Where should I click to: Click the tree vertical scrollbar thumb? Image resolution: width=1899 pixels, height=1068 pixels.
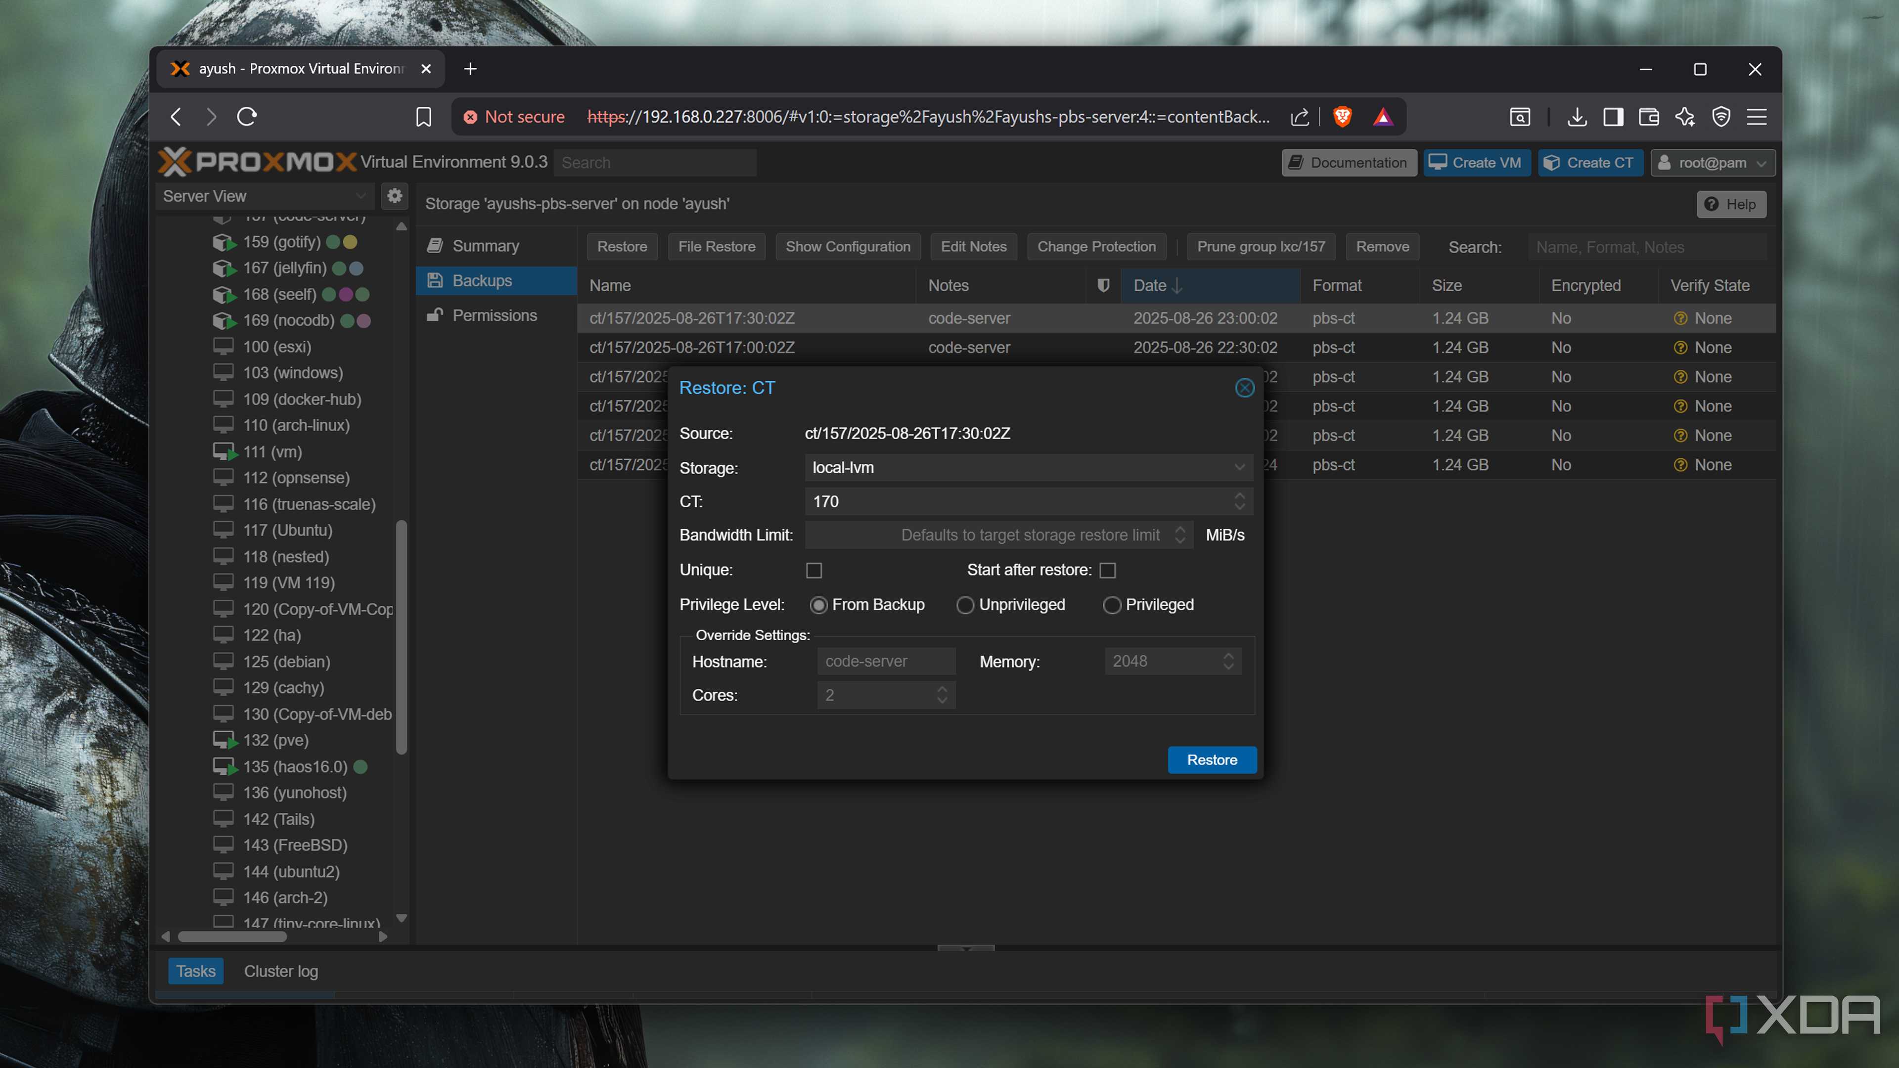coord(402,637)
